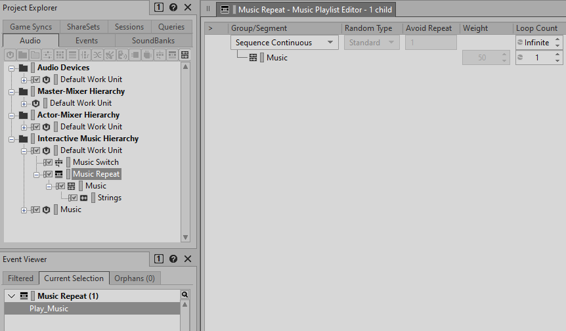
Task: Switch to the SoundBanks tab
Action: coord(154,41)
